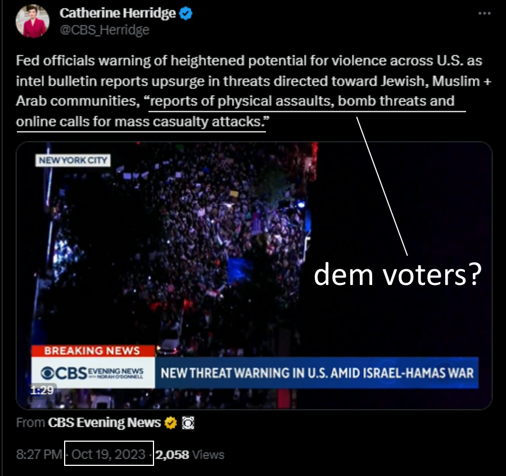Click the square affiliate icon after CBS Evening News

[188, 423]
